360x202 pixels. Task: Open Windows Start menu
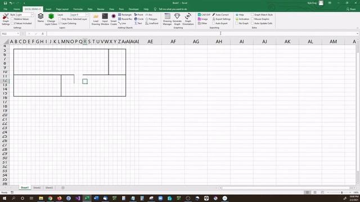point(4,198)
